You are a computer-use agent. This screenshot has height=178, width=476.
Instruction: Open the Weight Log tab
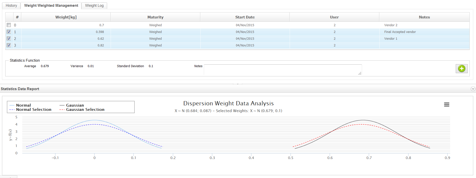tap(94, 5)
